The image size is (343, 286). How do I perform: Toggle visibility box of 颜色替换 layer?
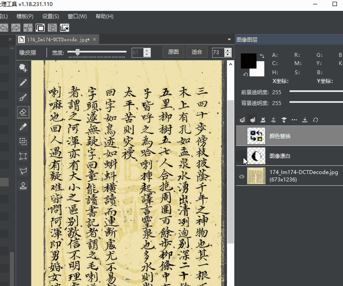point(242,136)
